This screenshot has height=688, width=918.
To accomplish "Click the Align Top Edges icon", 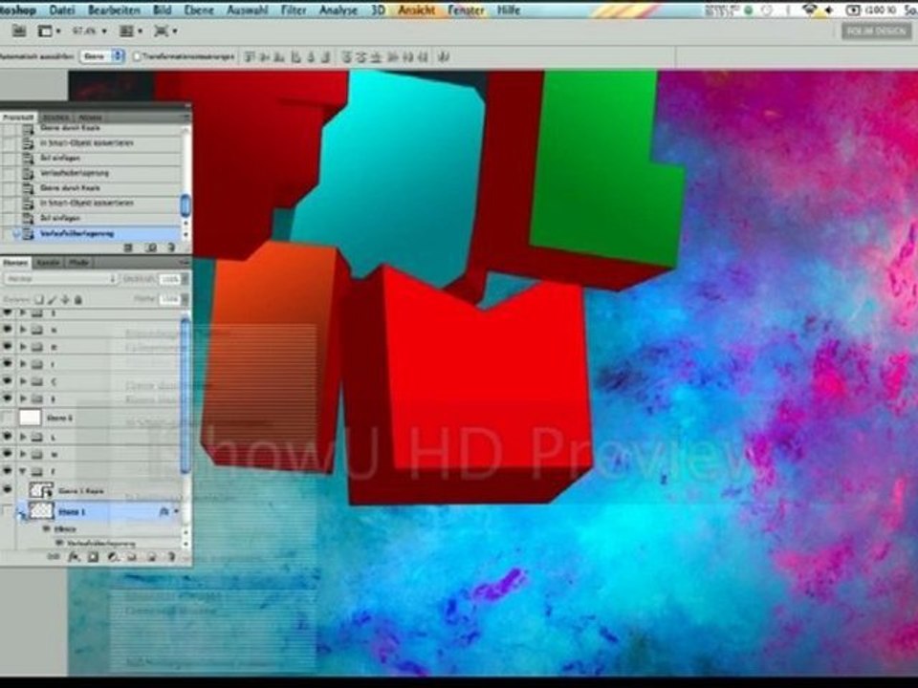I will click(250, 56).
